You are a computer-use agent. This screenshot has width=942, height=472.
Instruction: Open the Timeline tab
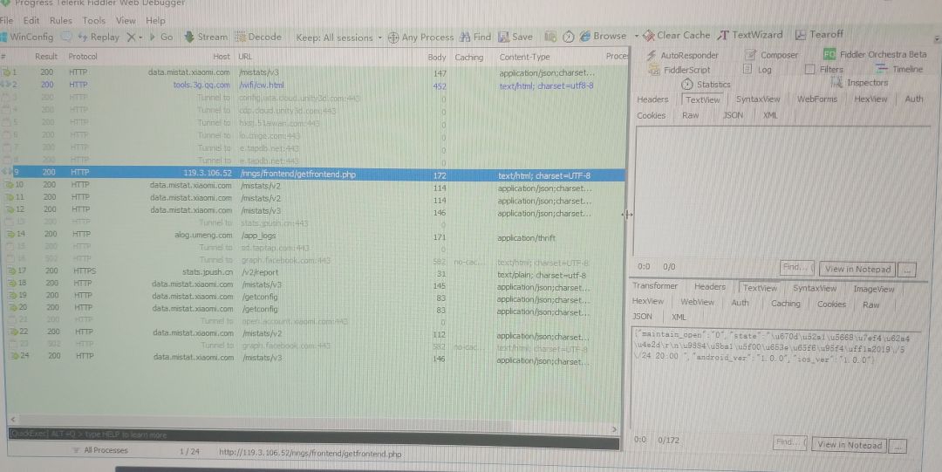point(899,69)
